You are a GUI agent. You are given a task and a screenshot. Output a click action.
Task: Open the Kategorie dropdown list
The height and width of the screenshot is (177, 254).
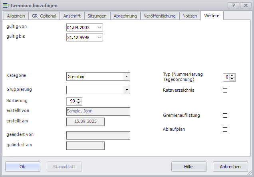(x=127, y=77)
